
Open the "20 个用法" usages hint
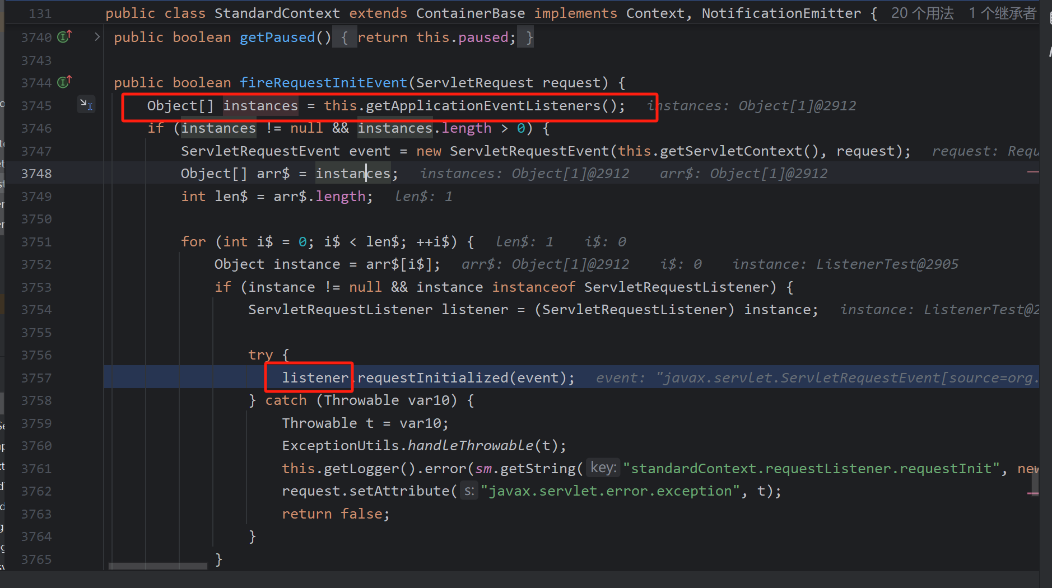tap(922, 13)
